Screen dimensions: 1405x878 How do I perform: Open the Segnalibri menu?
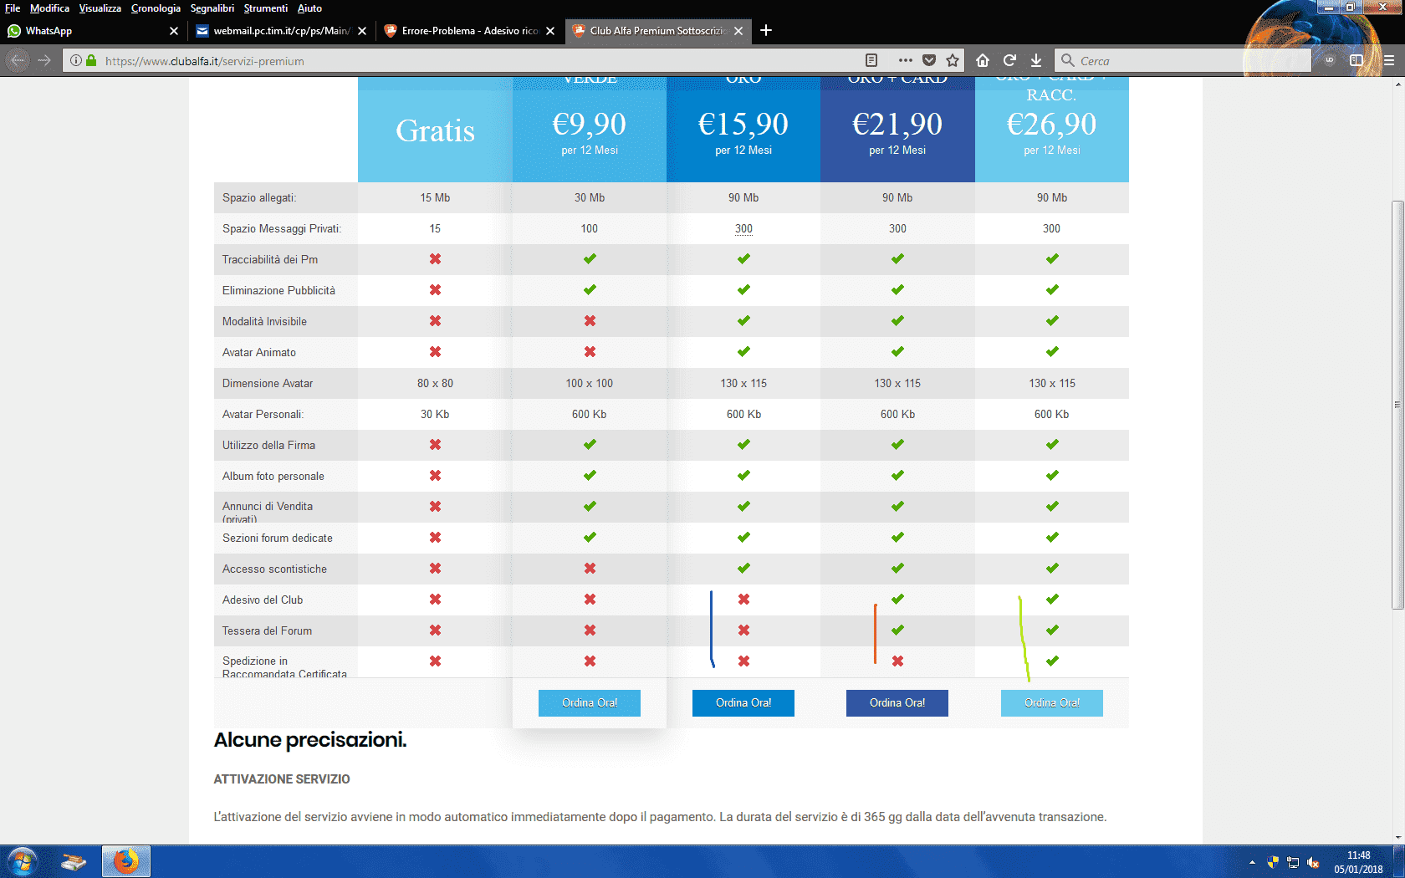point(212,8)
